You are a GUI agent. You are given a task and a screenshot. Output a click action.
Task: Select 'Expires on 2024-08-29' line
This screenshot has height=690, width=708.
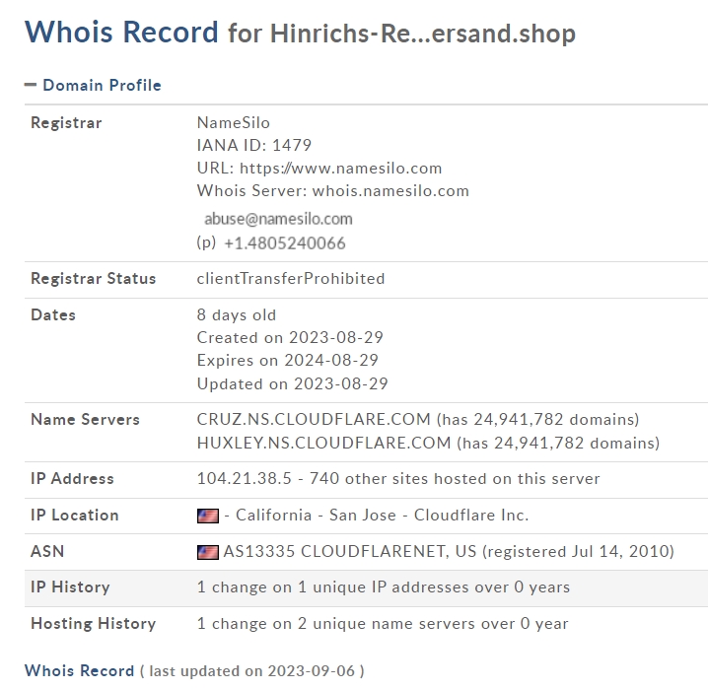coord(288,360)
